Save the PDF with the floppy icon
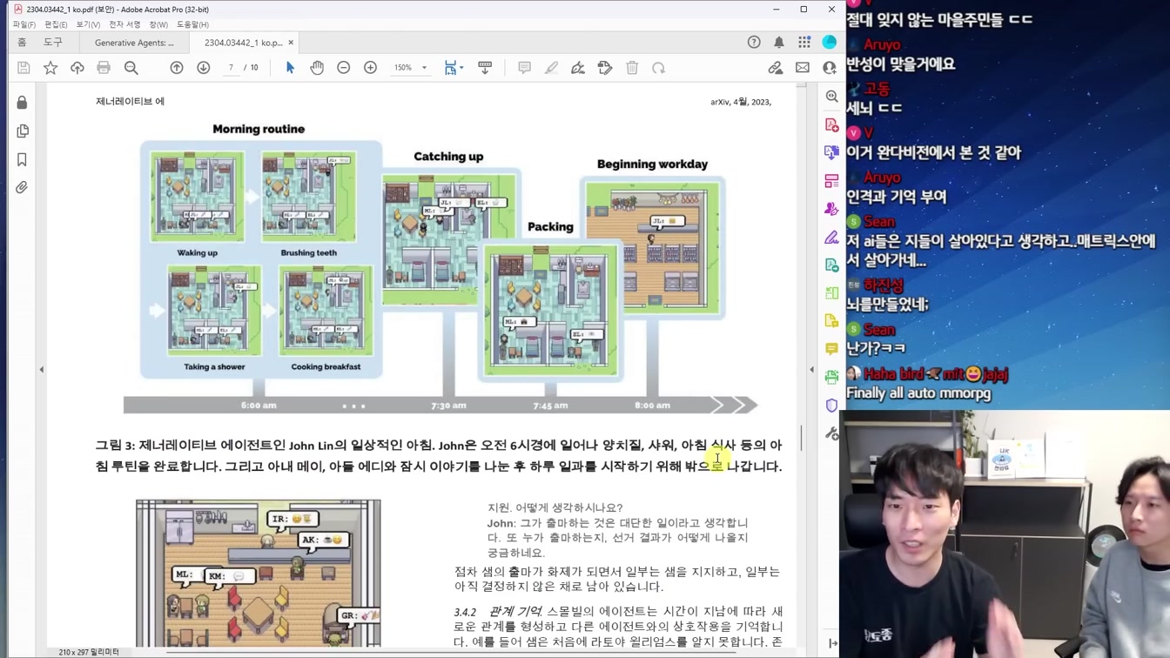 pyautogui.click(x=24, y=68)
